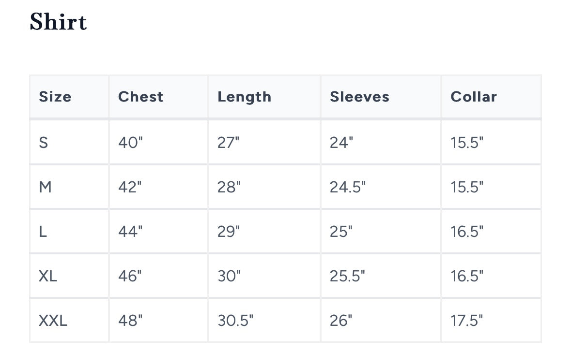Click the 17.5" collar measurement cell
The width and height of the screenshot is (571, 352).
point(467,321)
